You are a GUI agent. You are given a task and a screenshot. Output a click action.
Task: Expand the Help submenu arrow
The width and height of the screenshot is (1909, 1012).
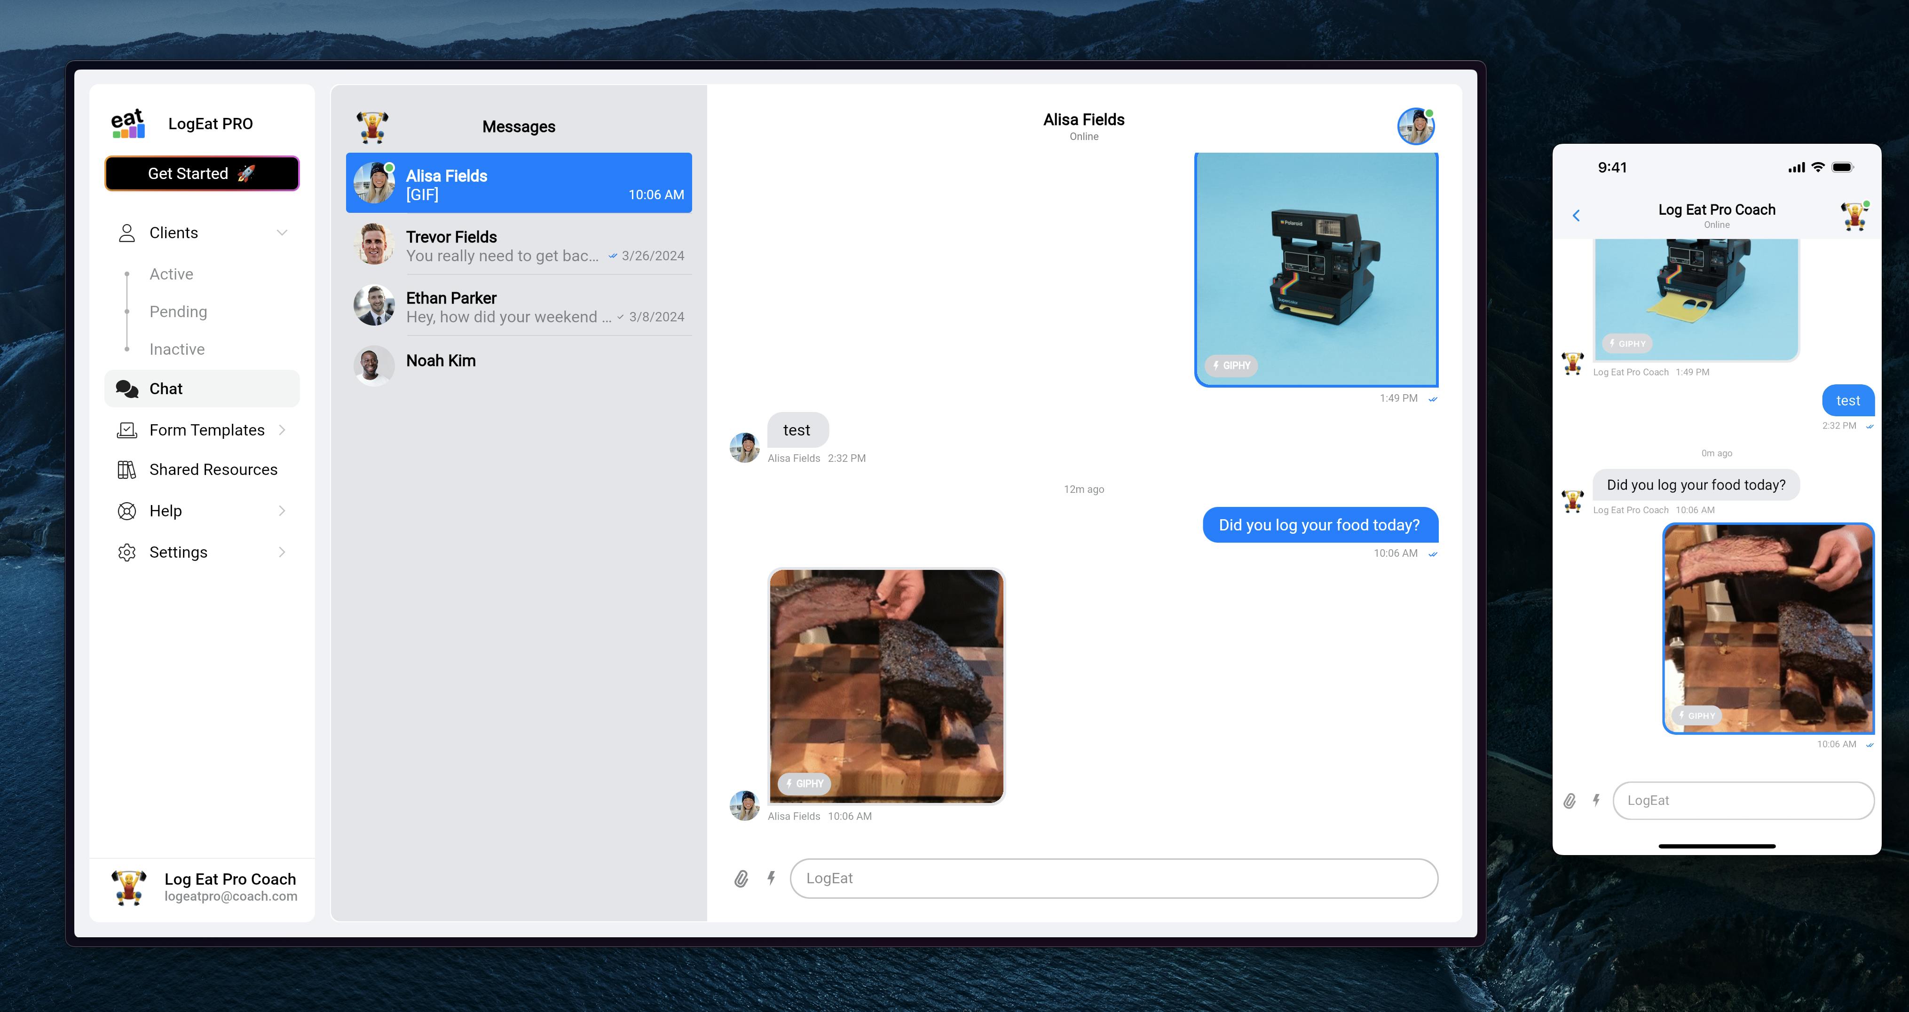282,511
